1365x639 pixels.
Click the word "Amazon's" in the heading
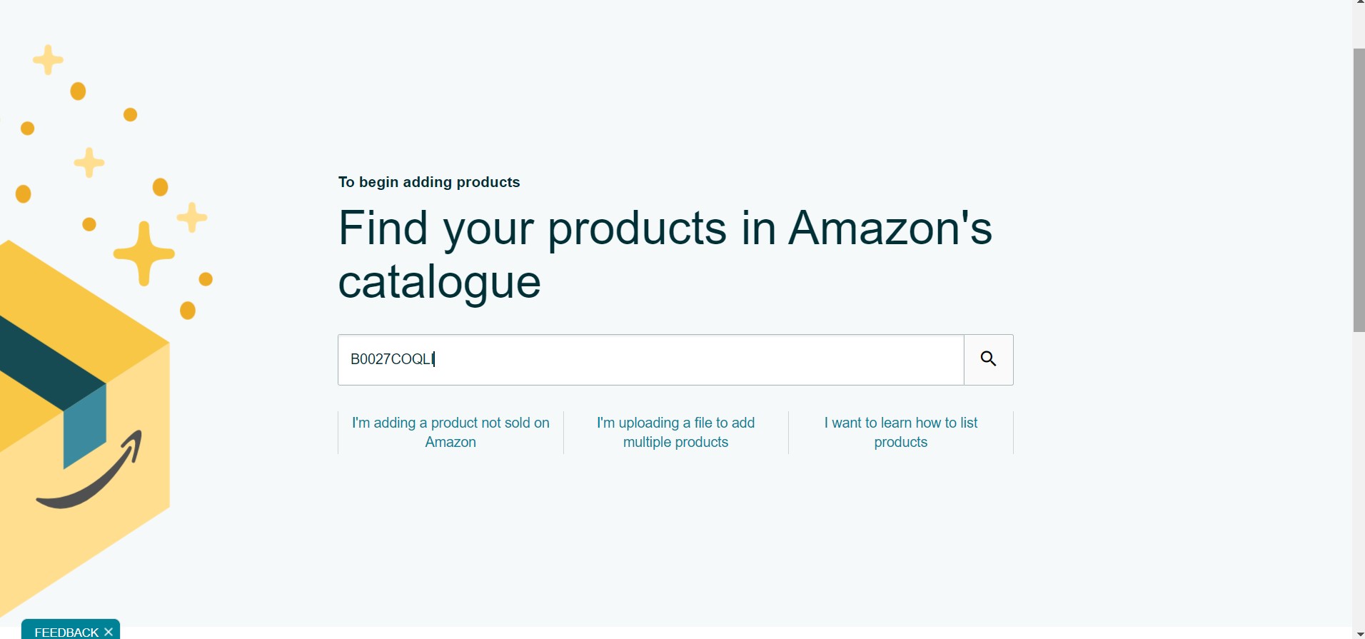(890, 228)
